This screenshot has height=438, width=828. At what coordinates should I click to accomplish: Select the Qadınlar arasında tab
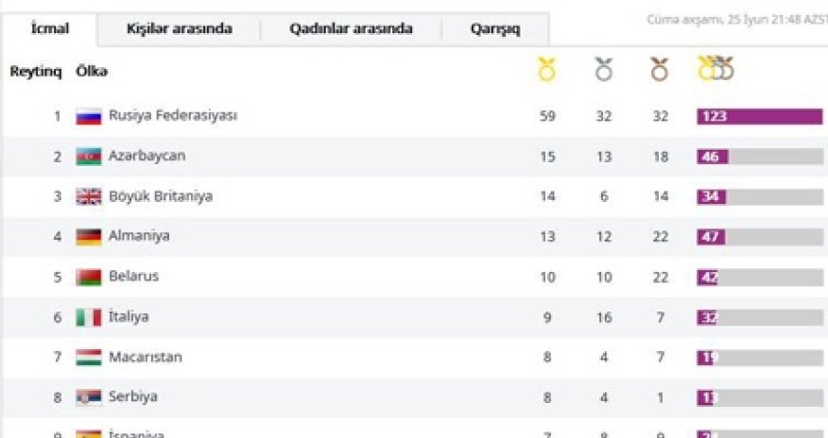(351, 29)
